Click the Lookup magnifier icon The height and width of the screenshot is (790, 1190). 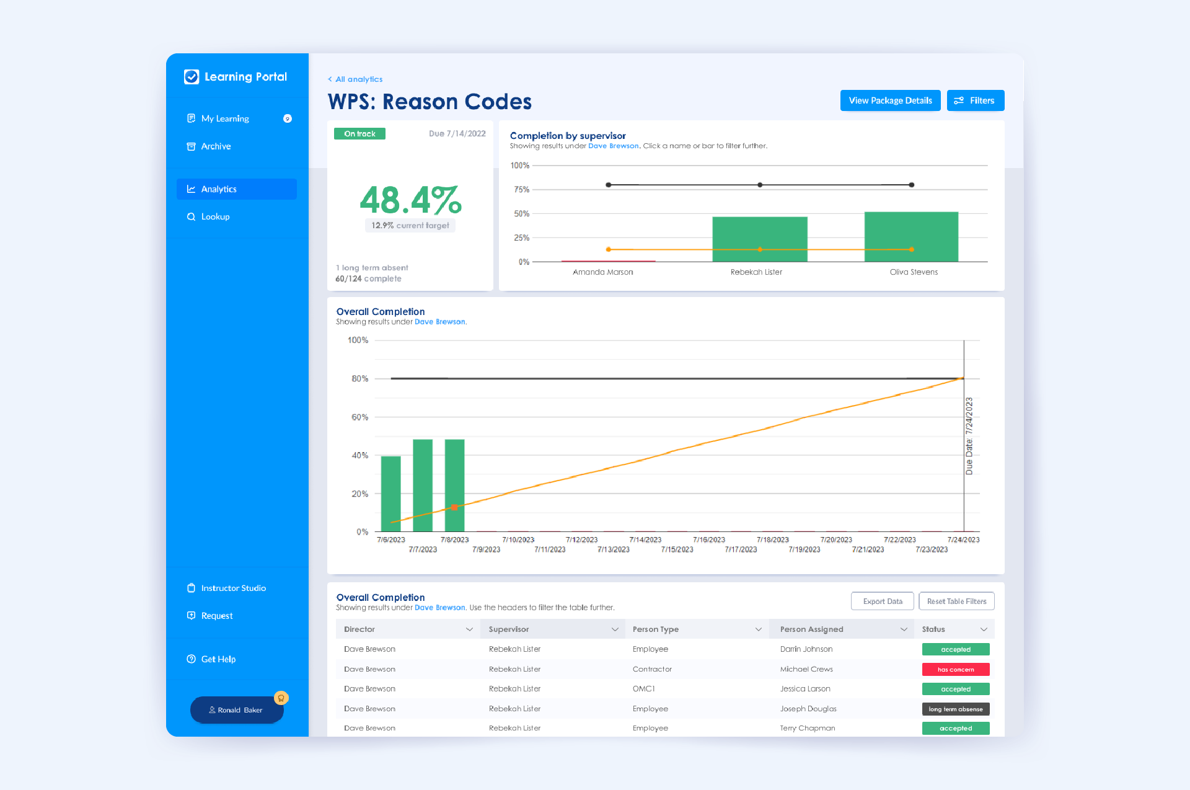point(191,216)
